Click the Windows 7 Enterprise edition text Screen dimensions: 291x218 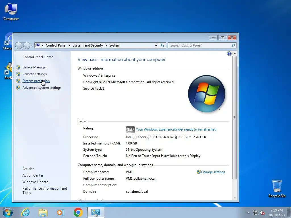(x=99, y=76)
